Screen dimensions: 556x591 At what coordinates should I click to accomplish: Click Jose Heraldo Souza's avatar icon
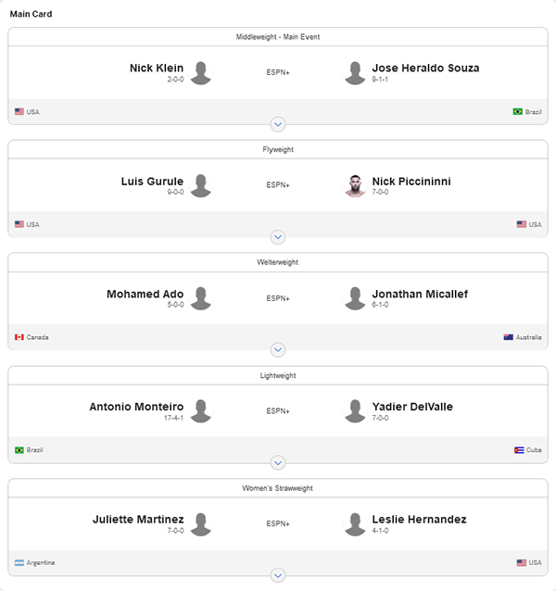tap(355, 73)
